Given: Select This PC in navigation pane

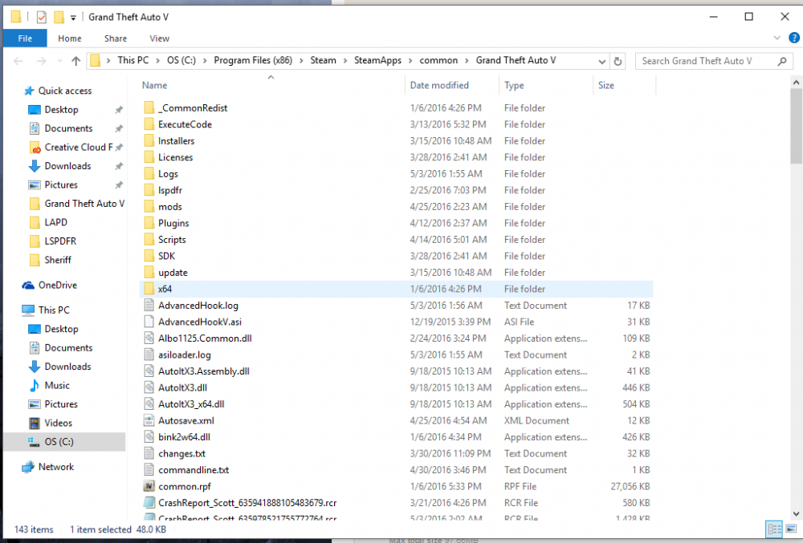Looking at the screenshot, I should click(x=54, y=310).
